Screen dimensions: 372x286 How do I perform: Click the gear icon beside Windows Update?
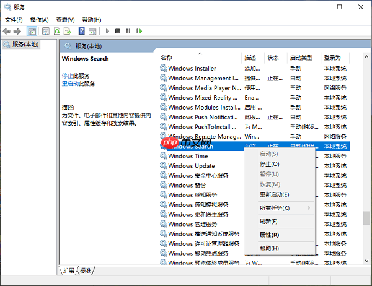[164, 165]
